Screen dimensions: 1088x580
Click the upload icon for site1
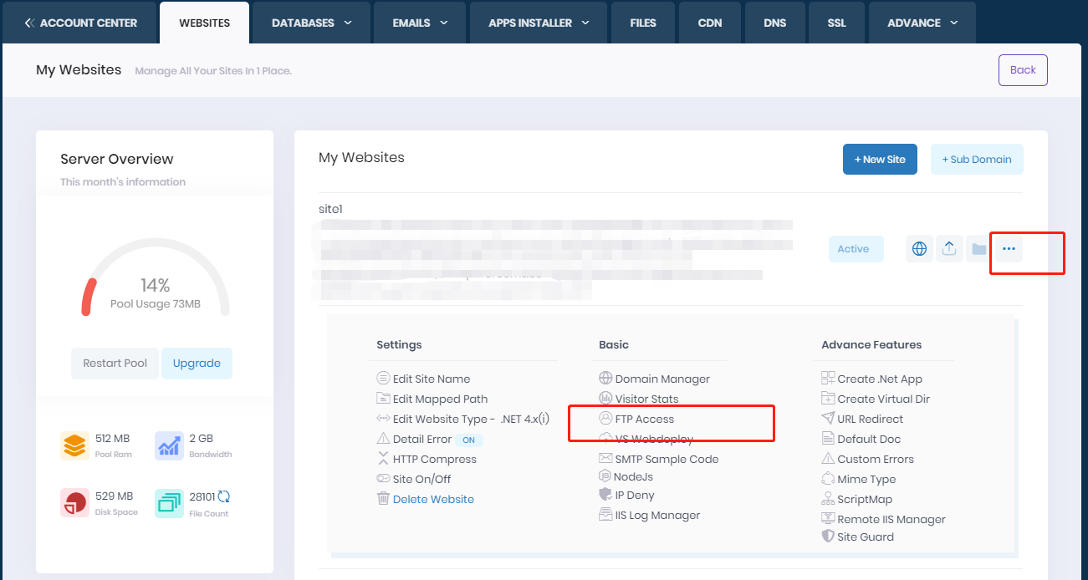click(949, 248)
